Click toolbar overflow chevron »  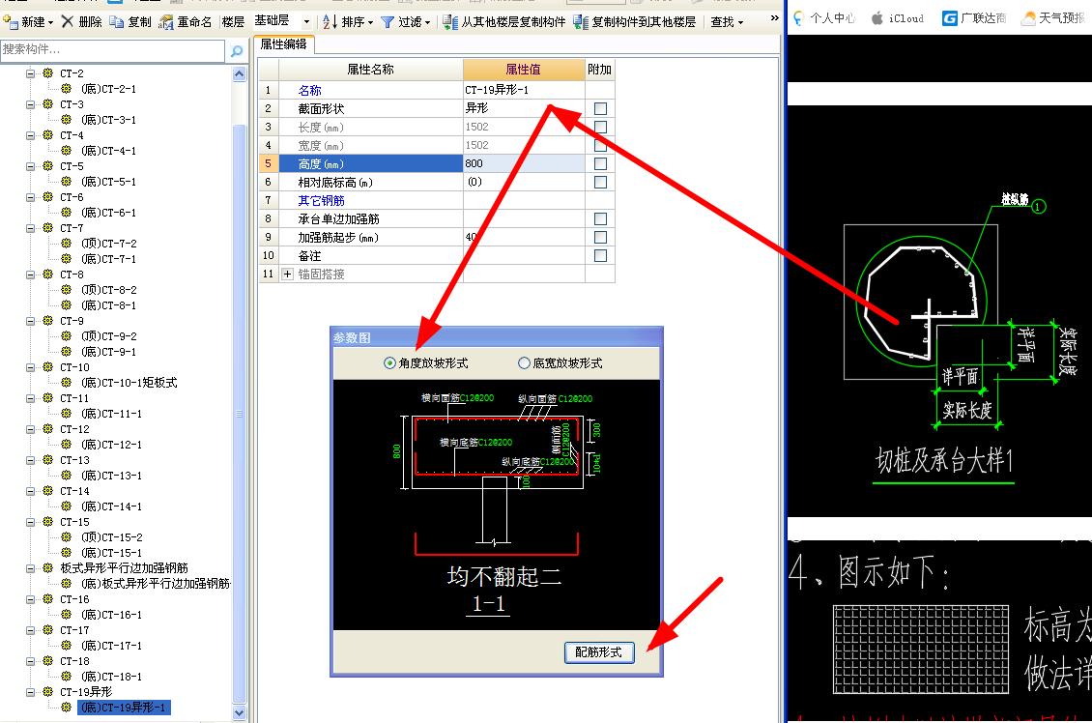point(774,18)
